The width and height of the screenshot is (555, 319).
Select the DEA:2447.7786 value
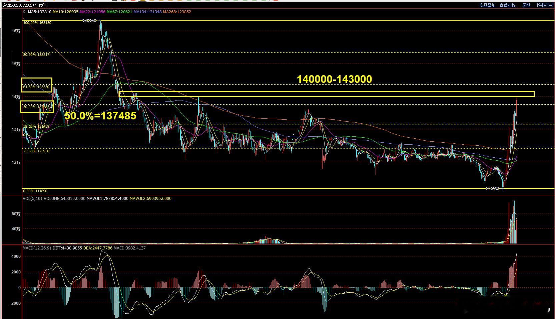(98, 248)
